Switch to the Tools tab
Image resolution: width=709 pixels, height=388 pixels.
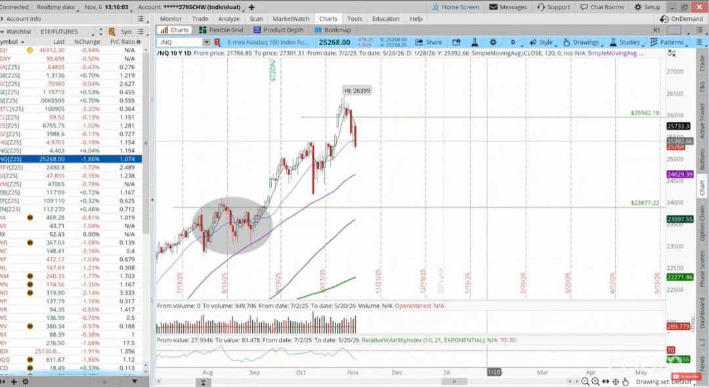354,19
